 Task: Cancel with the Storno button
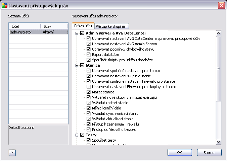click(x=209, y=153)
